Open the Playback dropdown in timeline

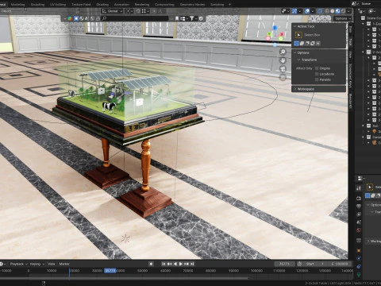(18, 264)
